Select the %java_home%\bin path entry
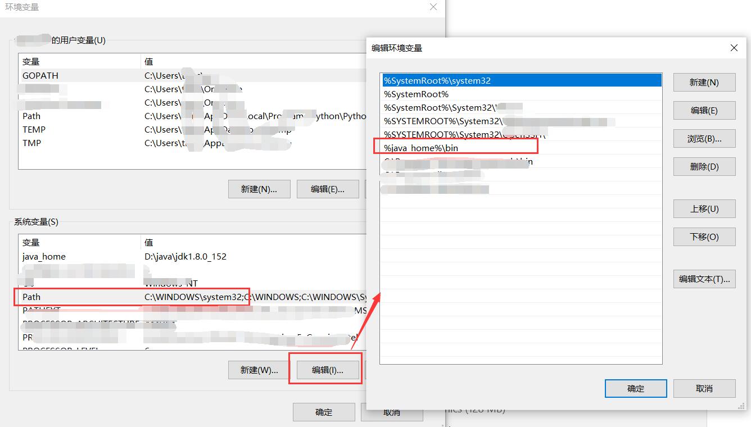This screenshot has width=751, height=427. pyautogui.click(x=422, y=148)
